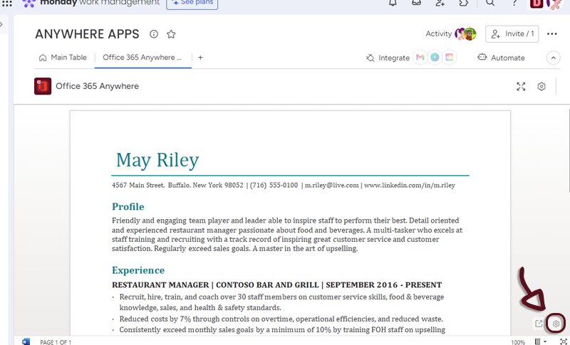Enter fullscreen for Office 365 Anywhere view
The height and width of the screenshot is (345, 570).
[521, 87]
